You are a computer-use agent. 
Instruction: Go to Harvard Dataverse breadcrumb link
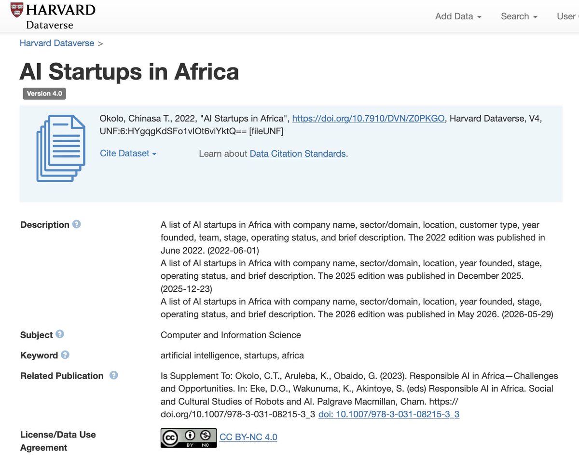point(57,43)
